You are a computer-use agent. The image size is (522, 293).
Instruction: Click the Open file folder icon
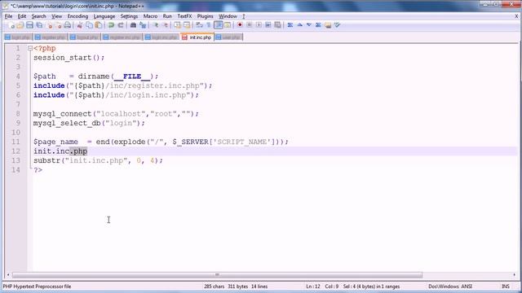point(20,25)
